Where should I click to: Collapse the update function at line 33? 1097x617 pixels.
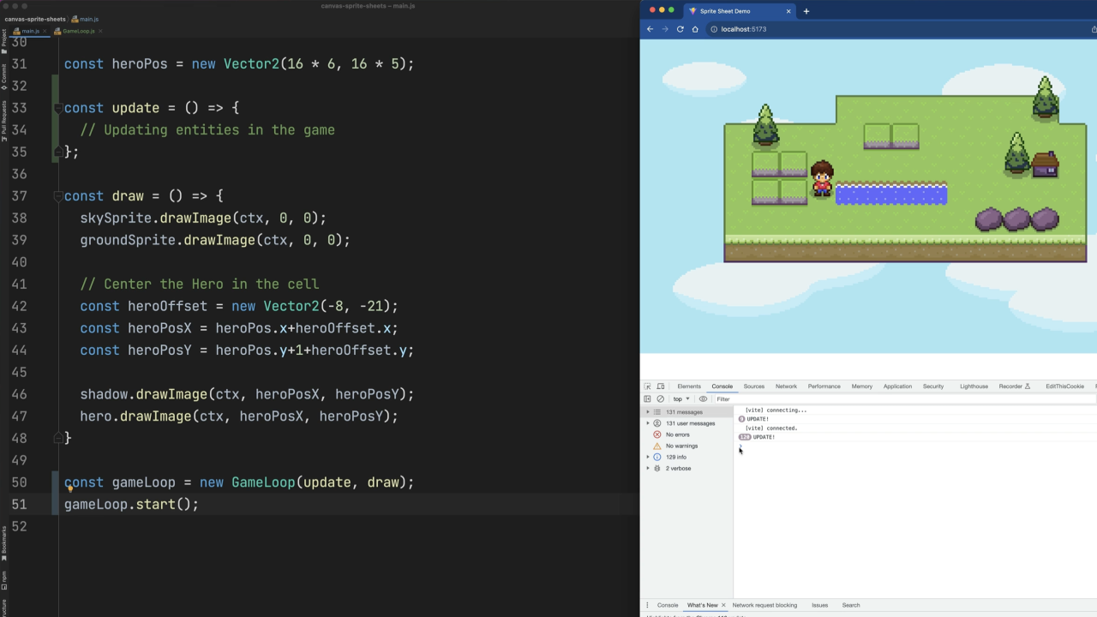coord(58,108)
